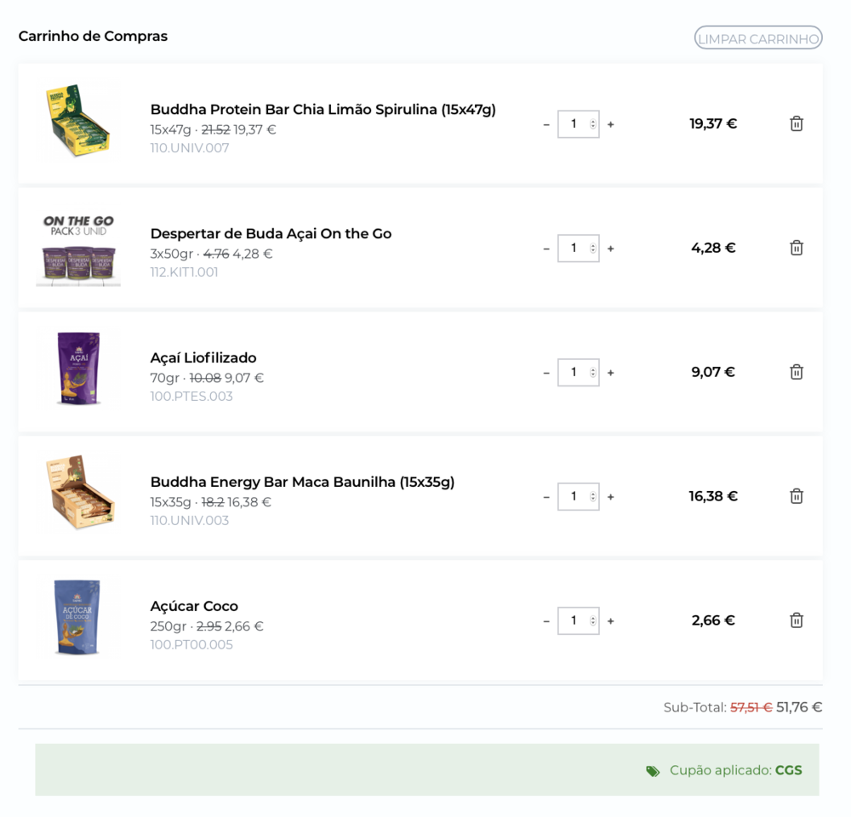This screenshot has width=851, height=817.
Task: Open Açaí Liofilizado product title link
Action: pyautogui.click(x=203, y=358)
